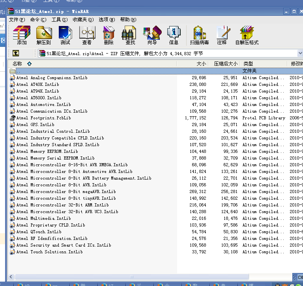303x286 pixels.
Task: Open the 收藏夹(O) menu
Action: pyautogui.click(x=83, y=19)
